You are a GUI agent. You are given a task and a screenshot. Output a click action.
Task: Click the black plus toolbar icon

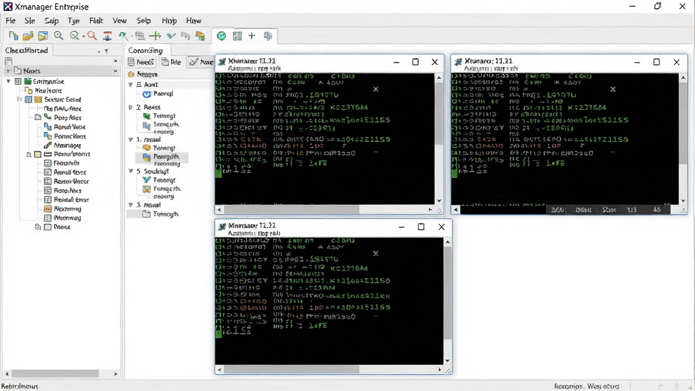(x=252, y=36)
